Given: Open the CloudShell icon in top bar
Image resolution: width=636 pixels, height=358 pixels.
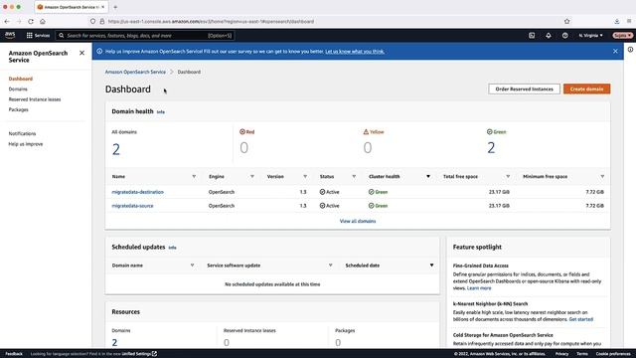Looking at the screenshot, I should pos(532,36).
